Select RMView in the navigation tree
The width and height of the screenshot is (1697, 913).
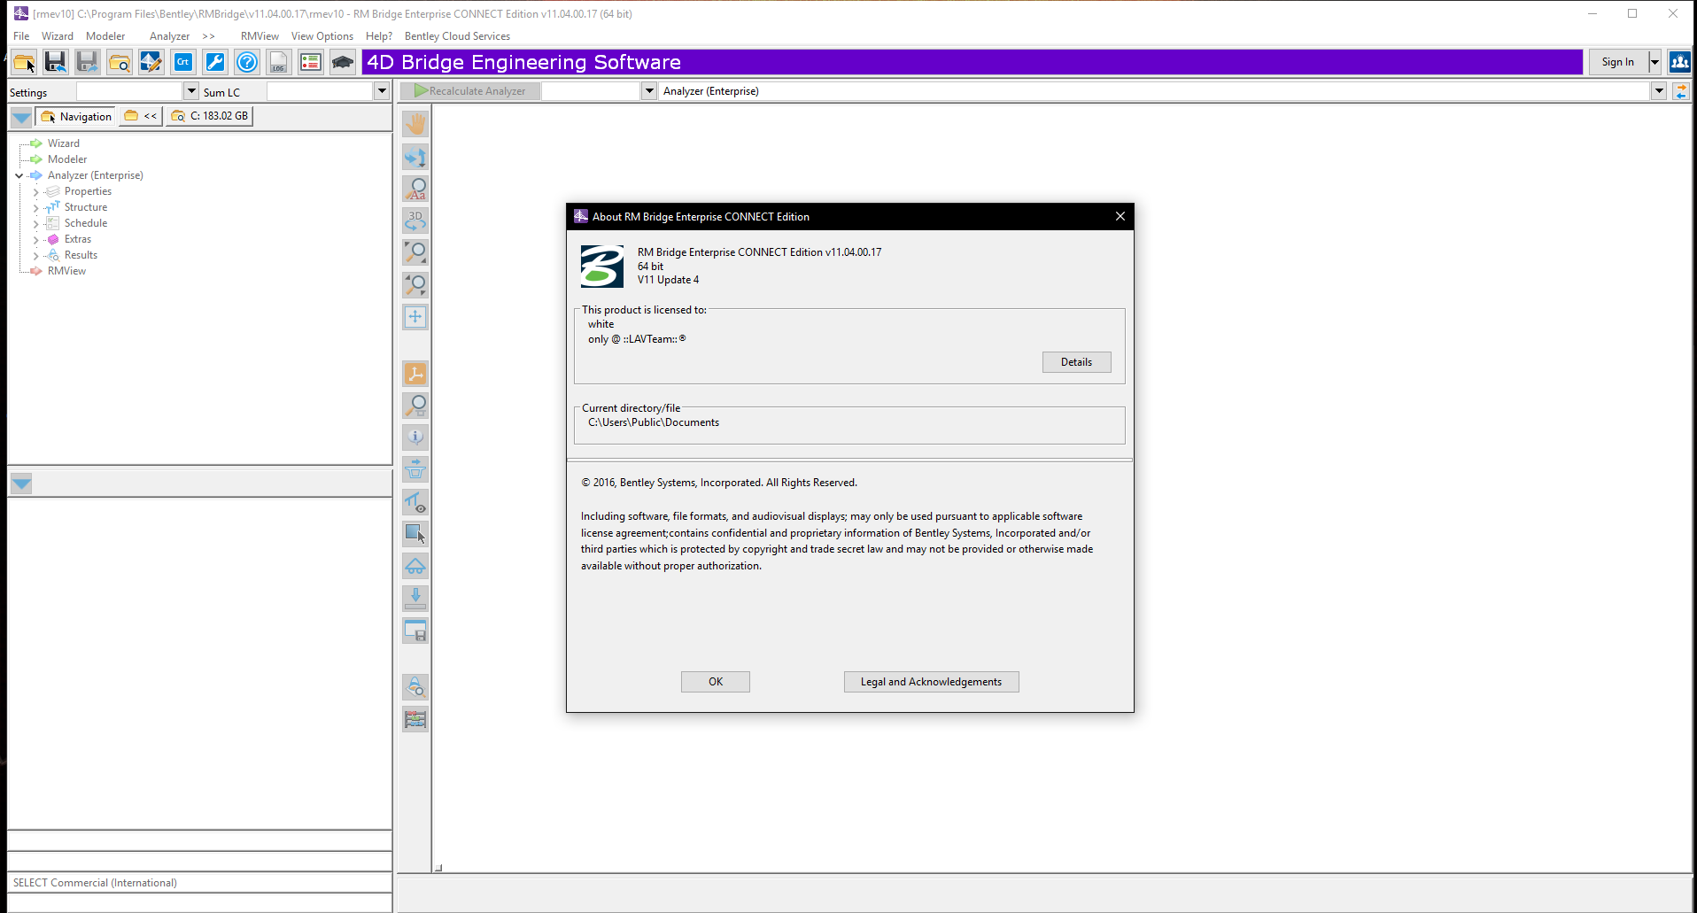[x=66, y=271]
